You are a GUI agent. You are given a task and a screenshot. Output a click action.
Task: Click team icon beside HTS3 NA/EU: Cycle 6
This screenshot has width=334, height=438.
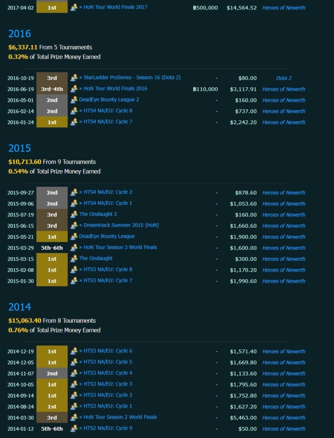(x=73, y=351)
